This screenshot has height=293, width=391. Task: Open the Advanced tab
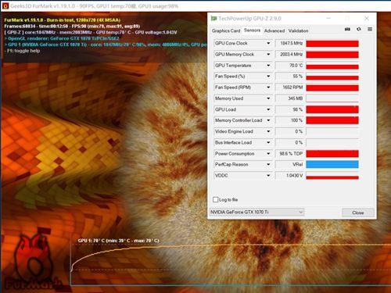[x=274, y=30]
